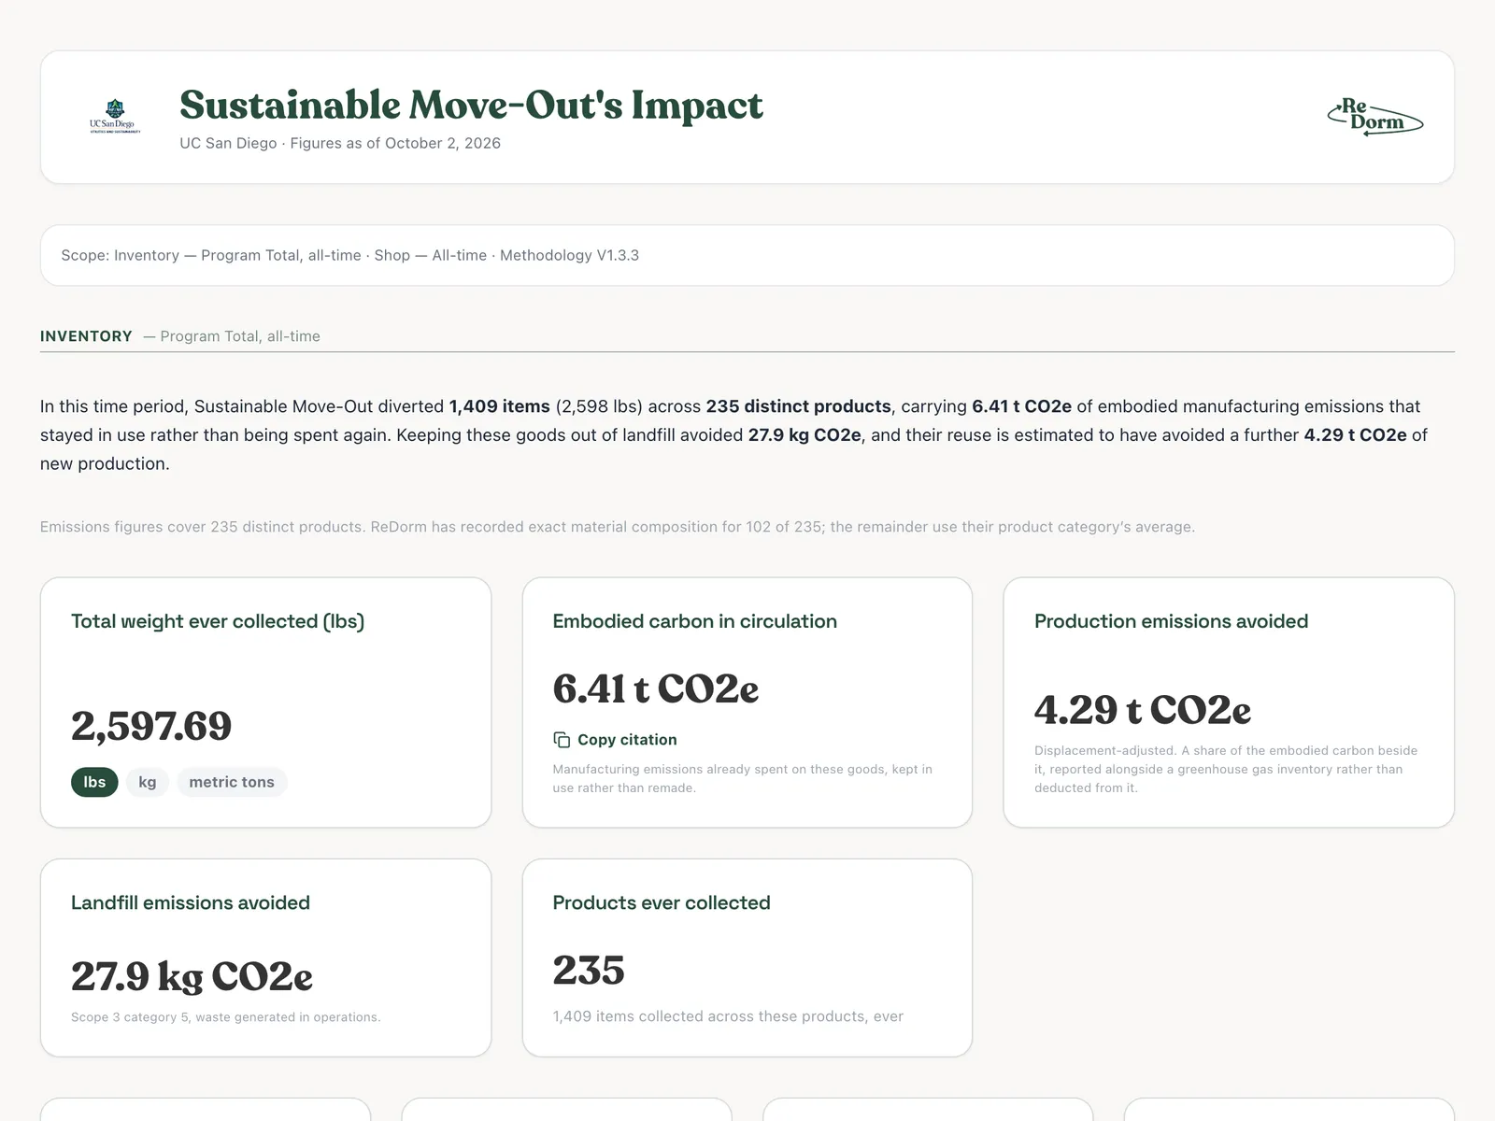Click the 'Products ever collected' title

(662, 902)
